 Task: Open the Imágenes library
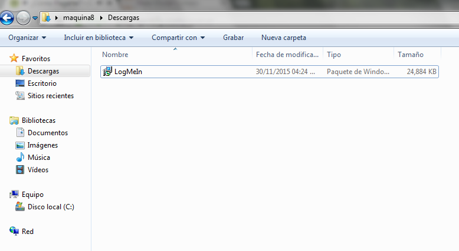tap(42, 145)
